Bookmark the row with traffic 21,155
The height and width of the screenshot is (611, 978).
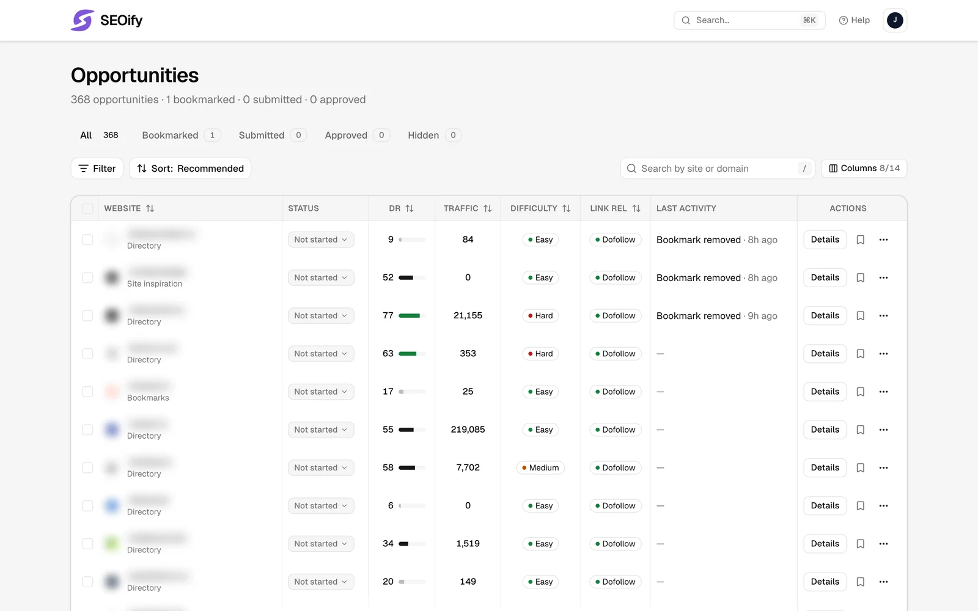point(861,315)
